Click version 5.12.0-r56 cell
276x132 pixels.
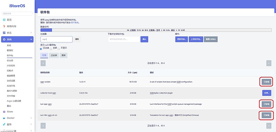(x=84, y=93)
